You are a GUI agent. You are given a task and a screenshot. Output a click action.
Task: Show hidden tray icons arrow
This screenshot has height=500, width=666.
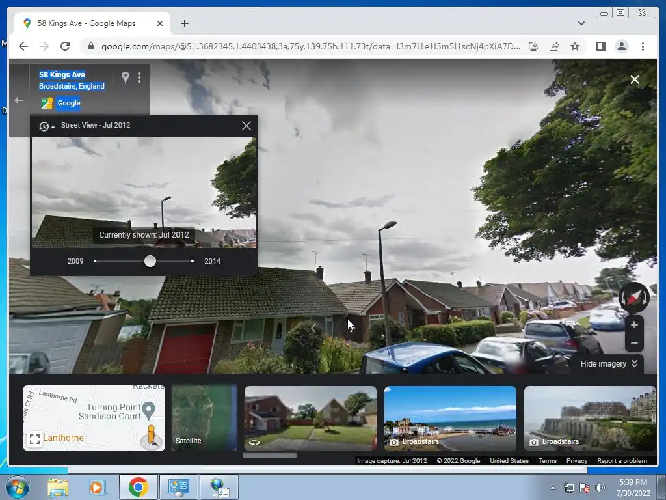(x=553, y=488)
